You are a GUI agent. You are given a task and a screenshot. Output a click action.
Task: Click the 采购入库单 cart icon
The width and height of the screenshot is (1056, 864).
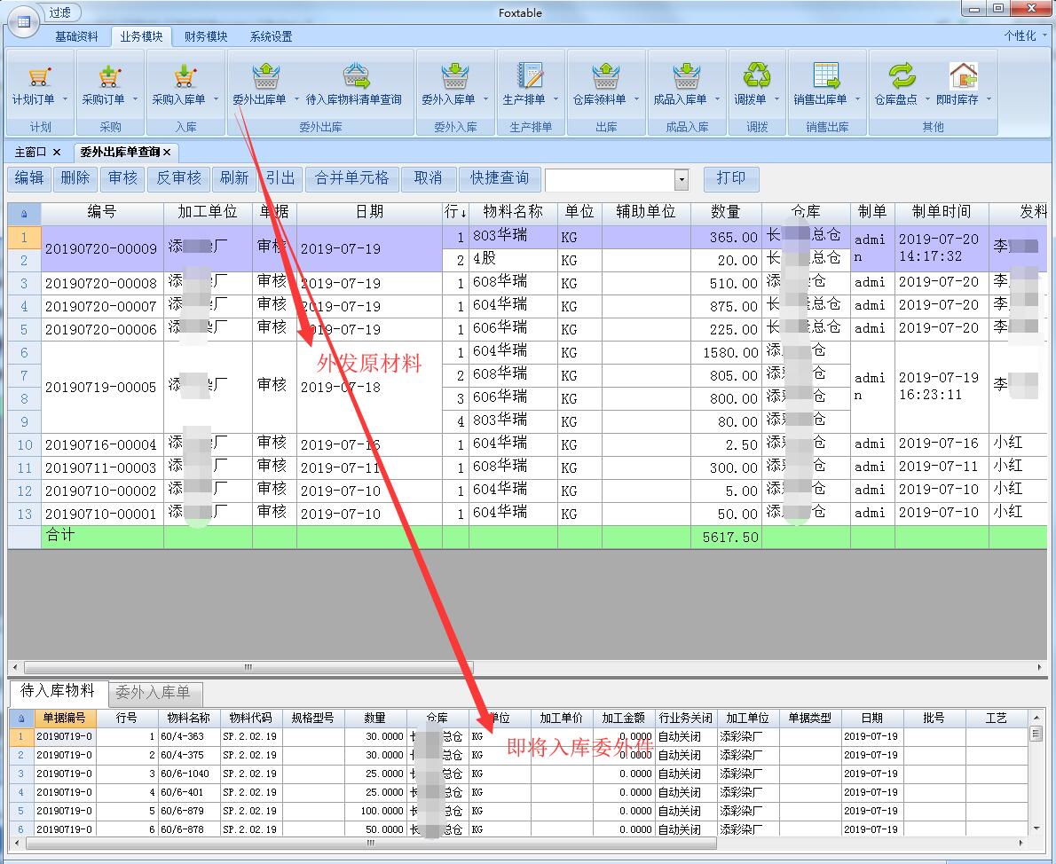point(182,76)
